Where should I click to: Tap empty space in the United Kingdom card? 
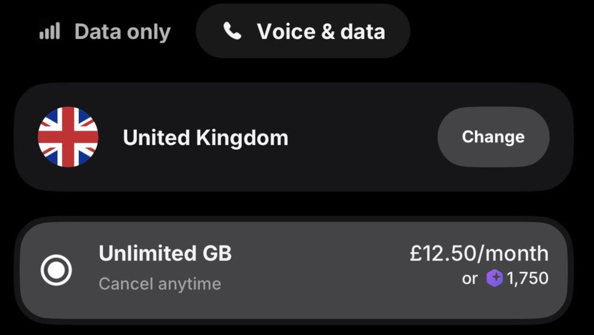click(x=359, y=137)
